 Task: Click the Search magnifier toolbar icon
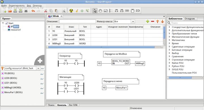tap(64, 11)
